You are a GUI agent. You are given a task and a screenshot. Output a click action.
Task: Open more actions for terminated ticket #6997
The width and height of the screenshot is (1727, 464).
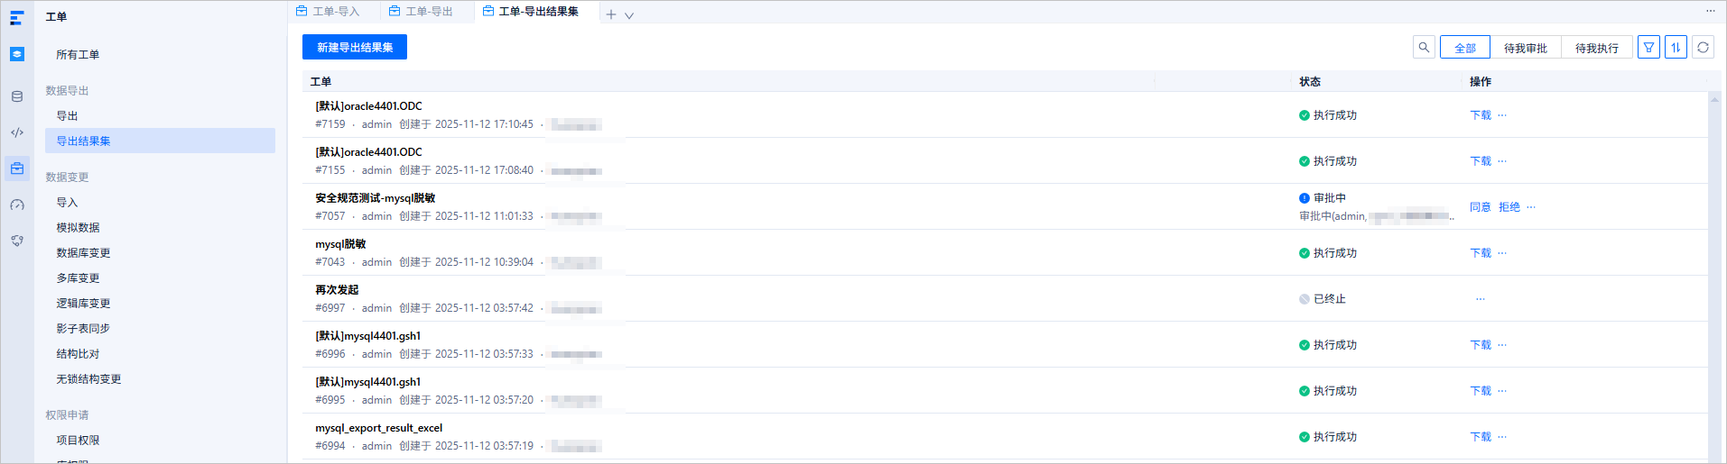point(1481,299)
